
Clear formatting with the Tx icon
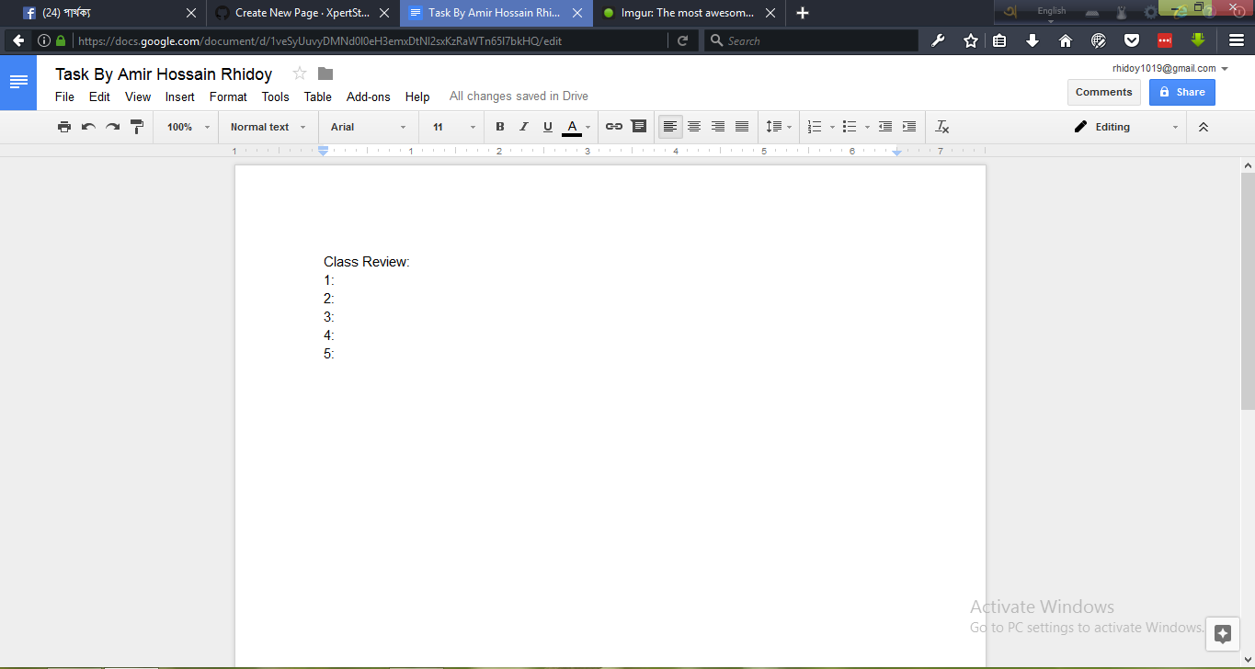[x=942, y=127]
